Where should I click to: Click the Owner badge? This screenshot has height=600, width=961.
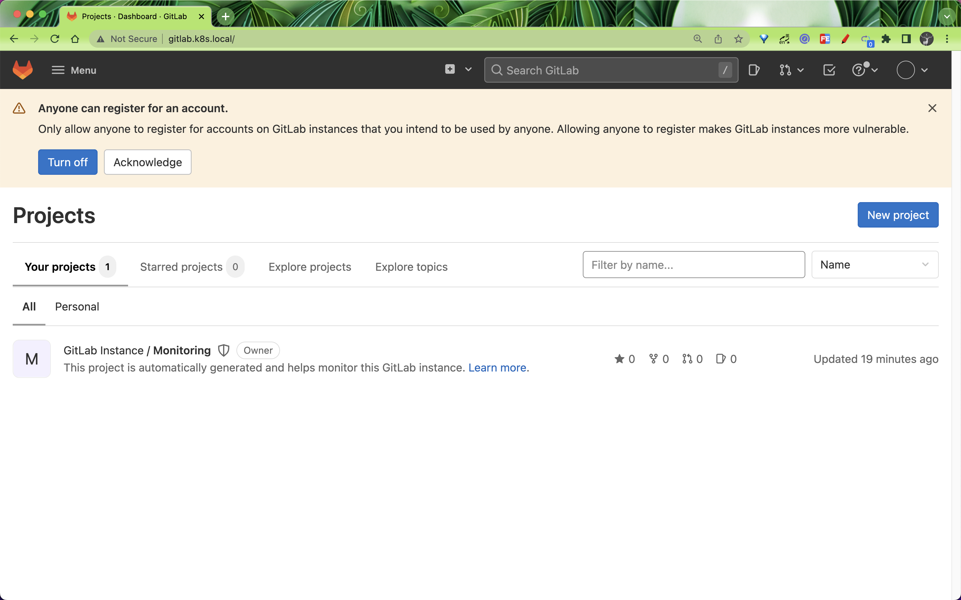point(258,351)
